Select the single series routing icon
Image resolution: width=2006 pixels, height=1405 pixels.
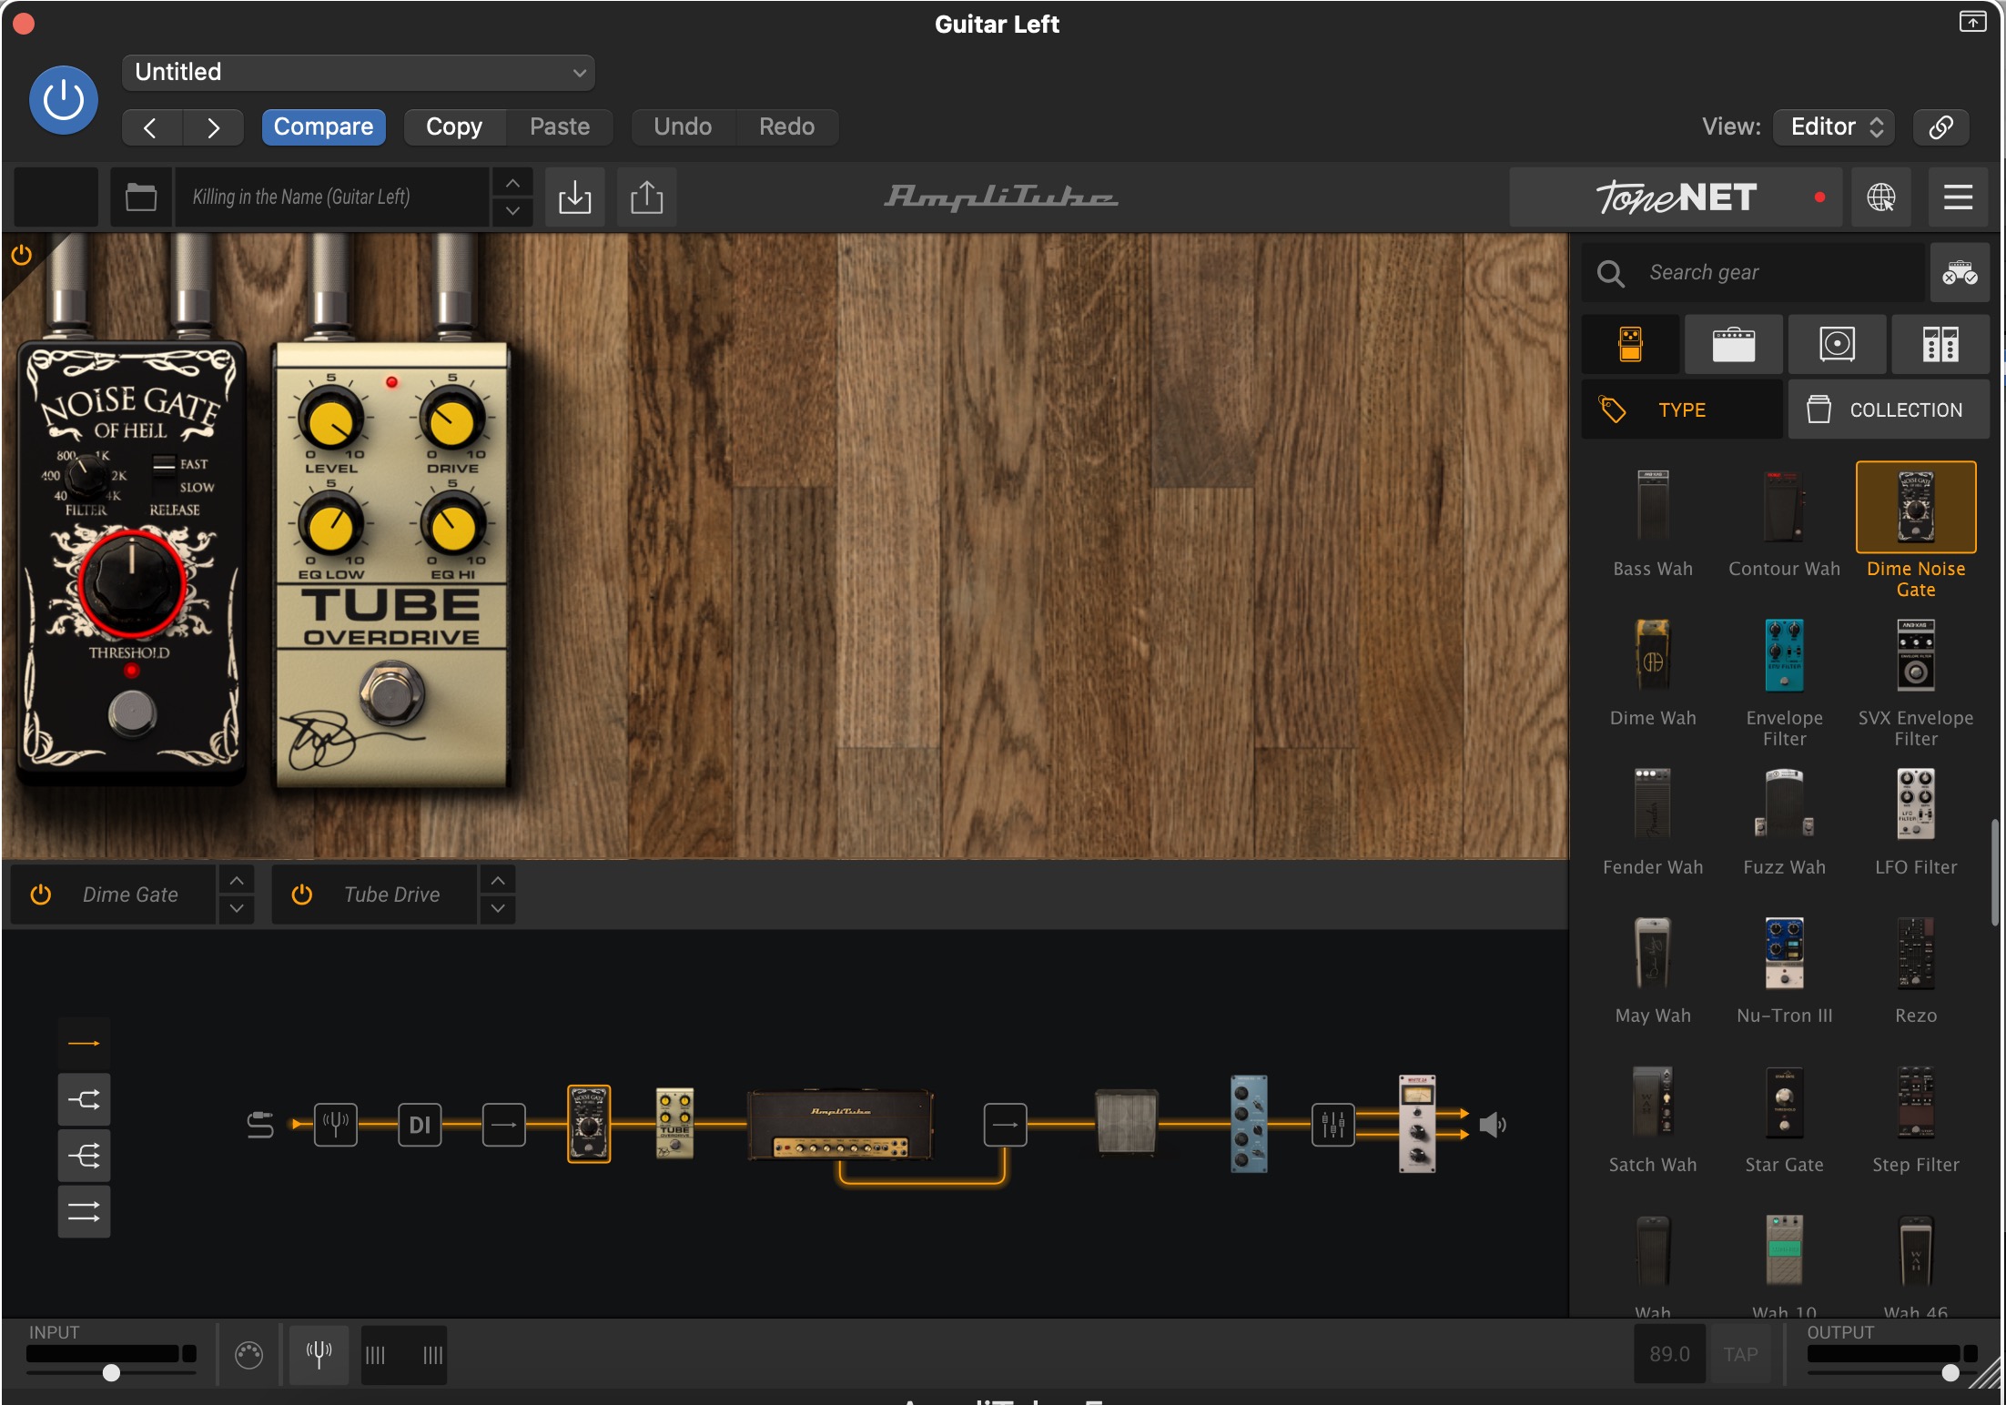point(84,1043)
